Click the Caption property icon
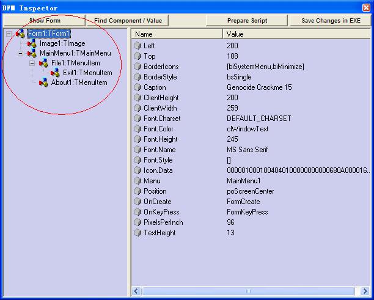The height and width of the screenshot is (300, 374). (138, 87)
